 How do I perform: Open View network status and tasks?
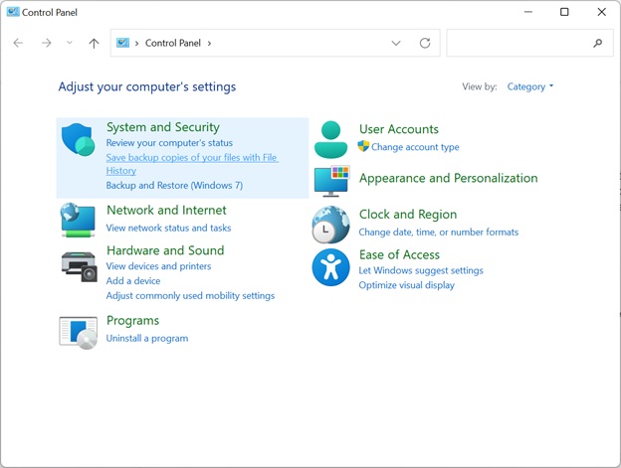click(168, 228)
